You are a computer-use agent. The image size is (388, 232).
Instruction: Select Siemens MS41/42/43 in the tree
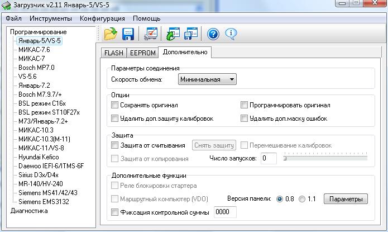[48, 193]
